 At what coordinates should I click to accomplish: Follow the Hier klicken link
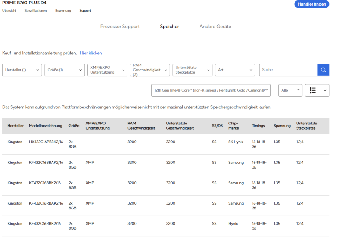point(91,53)
